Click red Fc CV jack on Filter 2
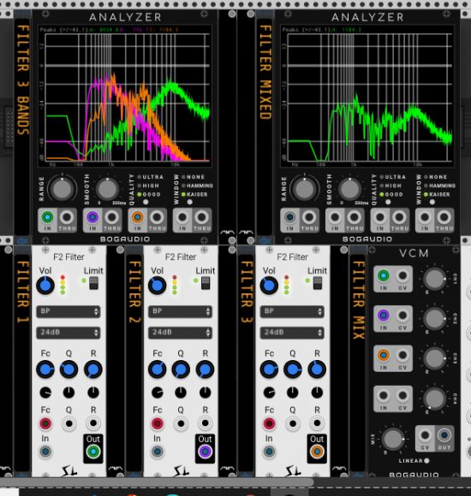The image size is (471, 496). pos(157,423)
